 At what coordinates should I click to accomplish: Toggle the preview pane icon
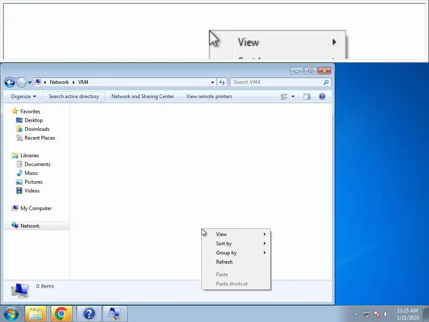tap(307, 96)
